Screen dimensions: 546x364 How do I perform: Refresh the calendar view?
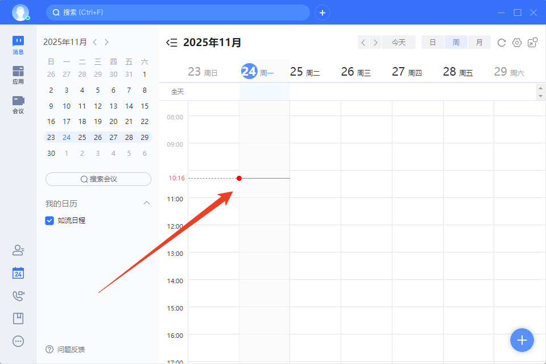(501, 42)
